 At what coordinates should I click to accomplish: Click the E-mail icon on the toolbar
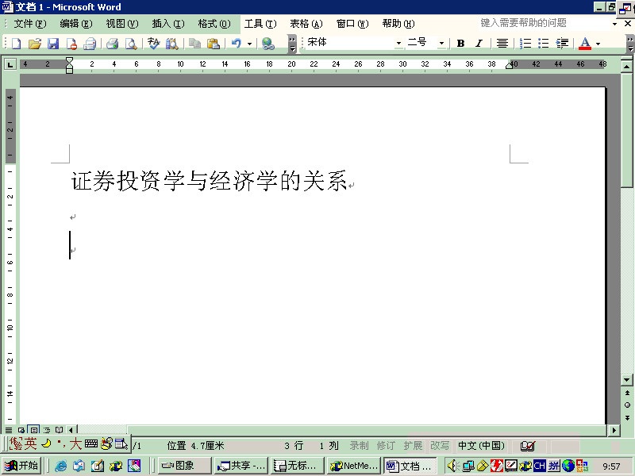click(90, 44)
